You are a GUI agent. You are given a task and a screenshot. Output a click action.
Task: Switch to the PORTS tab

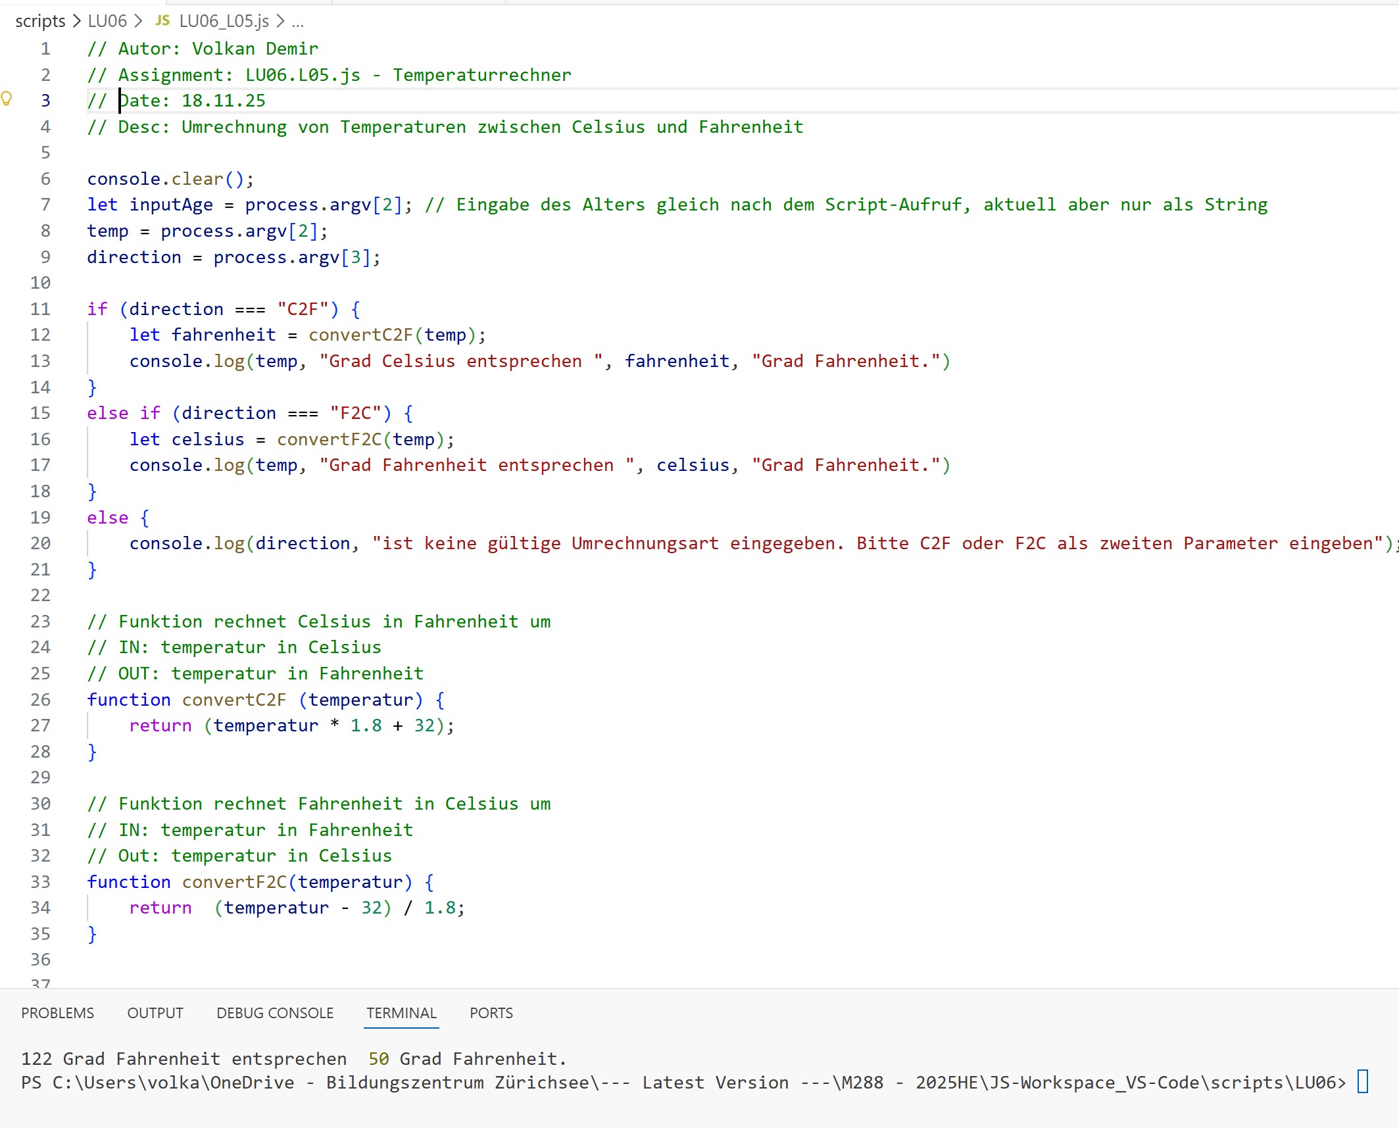tap(491, 1013)
